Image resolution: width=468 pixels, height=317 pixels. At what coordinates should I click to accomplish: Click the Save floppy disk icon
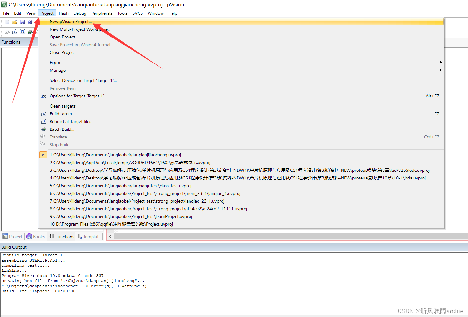[x=22, y=22]
